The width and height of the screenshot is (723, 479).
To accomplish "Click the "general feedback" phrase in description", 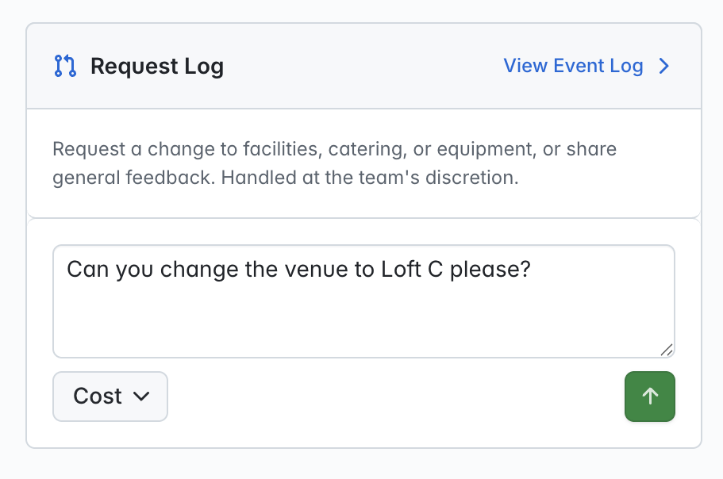I will click(133, 178).
